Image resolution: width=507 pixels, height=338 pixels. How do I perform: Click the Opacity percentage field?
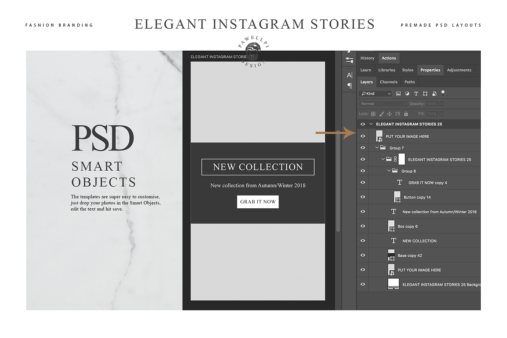pyautogui.click(x=432, y=104)
